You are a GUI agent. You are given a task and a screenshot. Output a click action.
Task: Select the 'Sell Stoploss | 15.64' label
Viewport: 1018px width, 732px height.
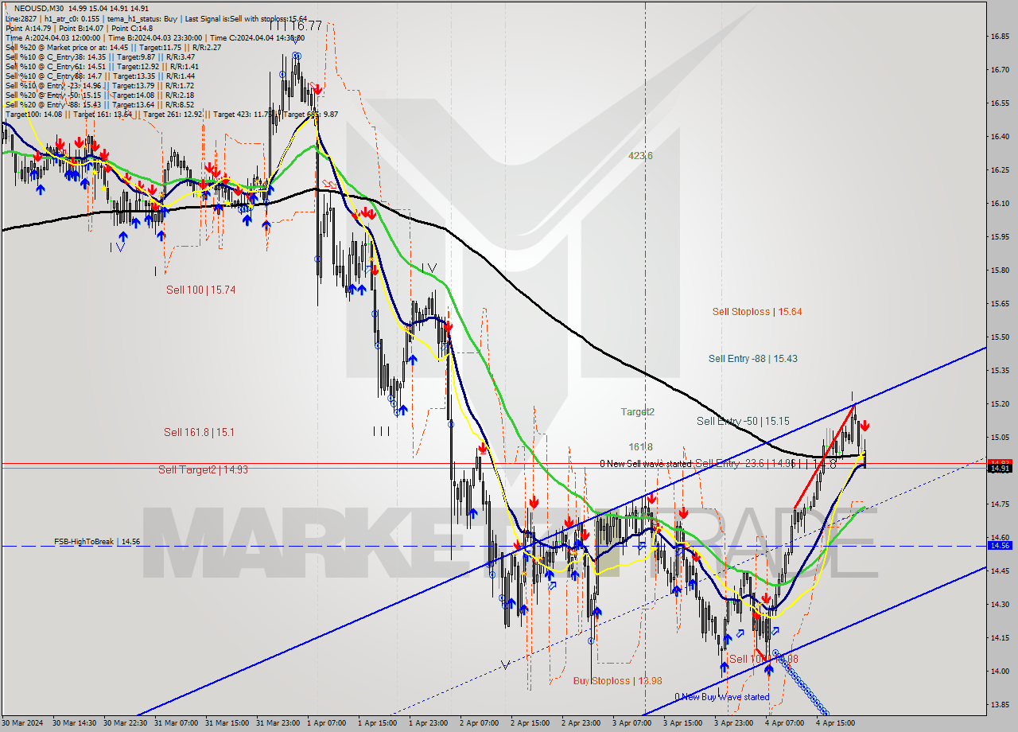tap(757, 312)
